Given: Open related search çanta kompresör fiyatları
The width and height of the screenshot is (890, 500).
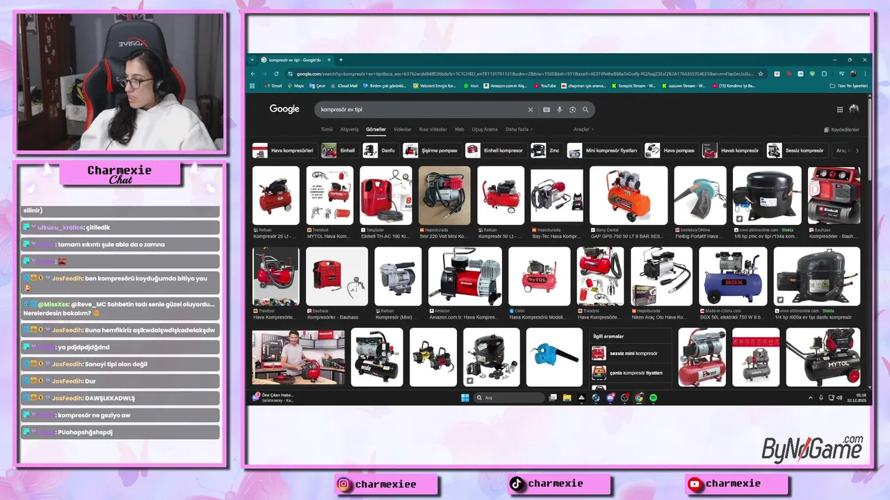Looking at the screenshot, I should 631,373.
